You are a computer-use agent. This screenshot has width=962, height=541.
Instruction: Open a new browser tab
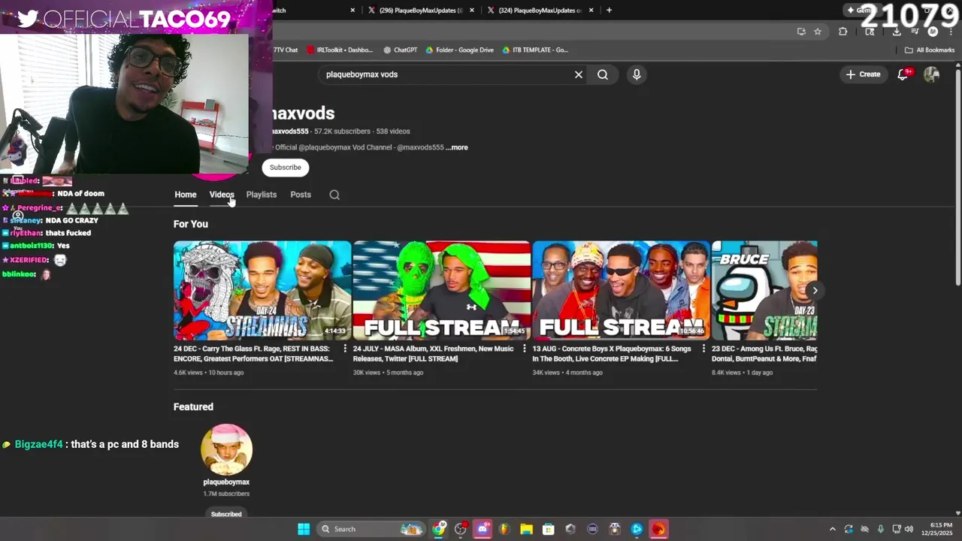(609, 11)
